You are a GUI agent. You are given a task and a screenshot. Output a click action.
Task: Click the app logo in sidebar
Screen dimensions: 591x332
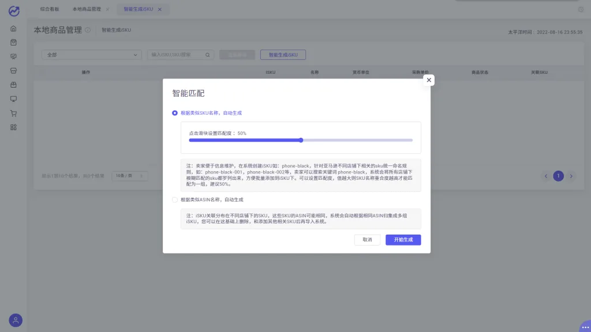14,11
